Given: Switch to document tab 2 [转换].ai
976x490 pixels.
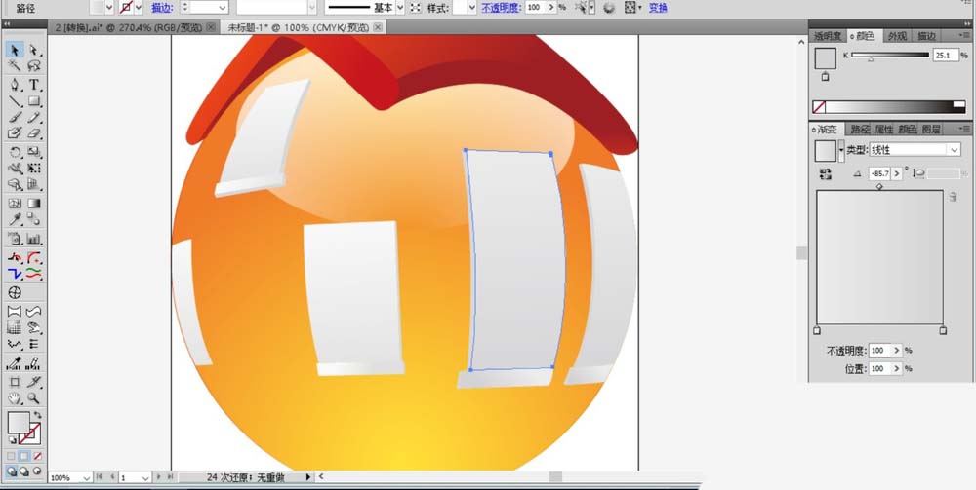Looking at the screenshot, I should (129, 27).
